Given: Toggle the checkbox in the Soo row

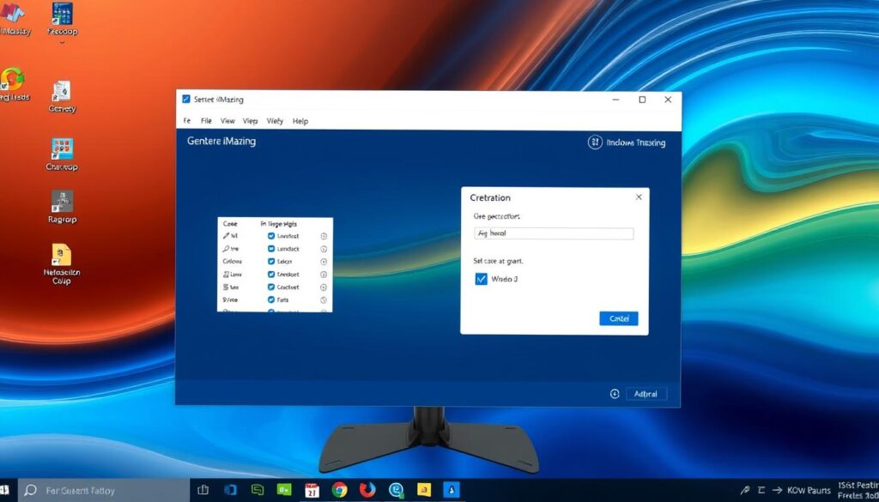Looking at the screenshot, I should click(x=271, y=287).
